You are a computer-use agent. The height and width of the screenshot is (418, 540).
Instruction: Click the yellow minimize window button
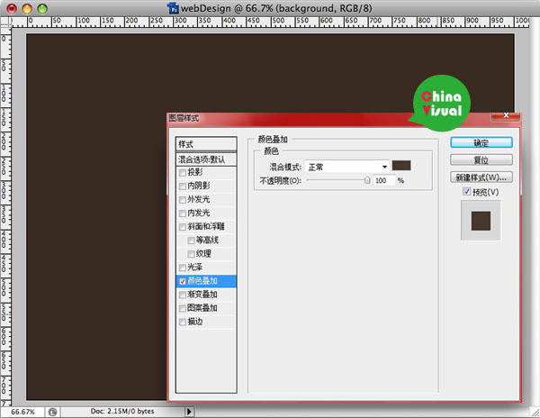[x=27, y=8]
